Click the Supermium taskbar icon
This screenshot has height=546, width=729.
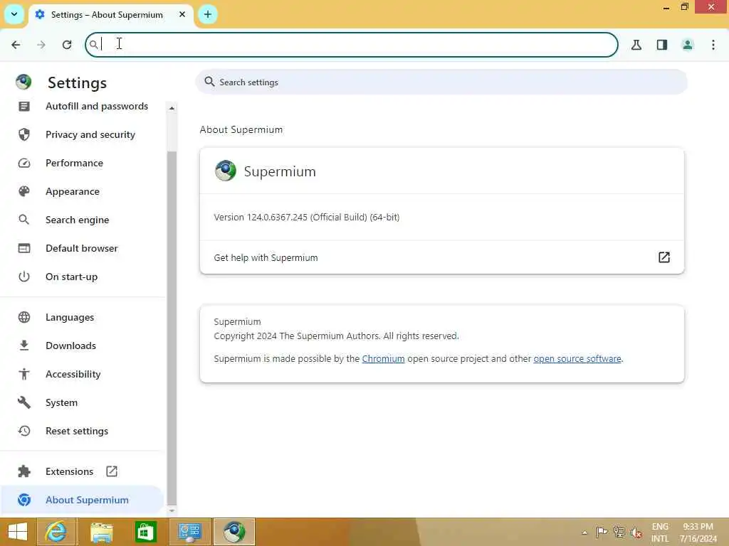234,532
